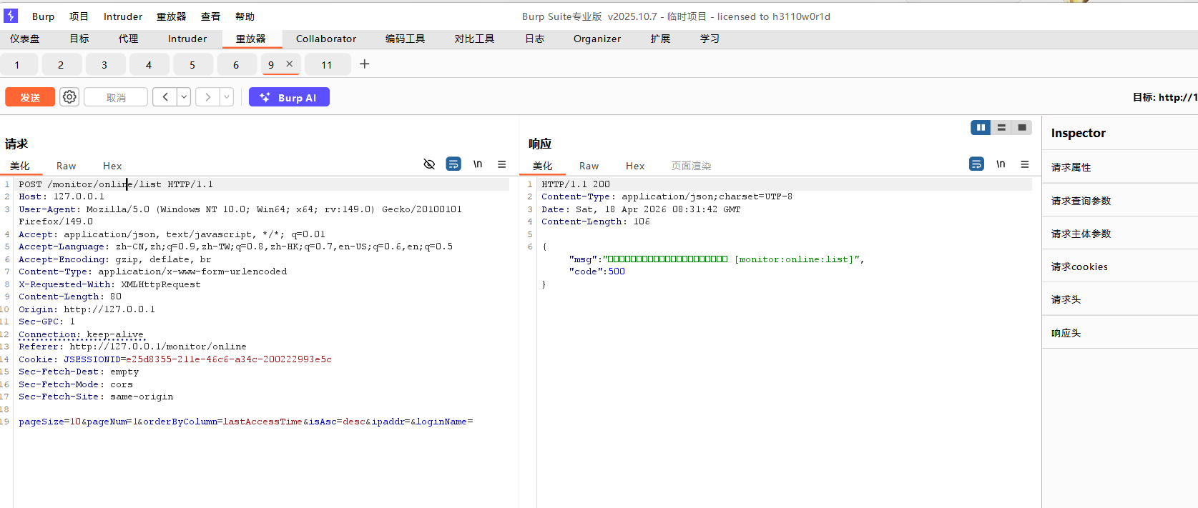Open response panel hamburger menu

(1025, 164)
